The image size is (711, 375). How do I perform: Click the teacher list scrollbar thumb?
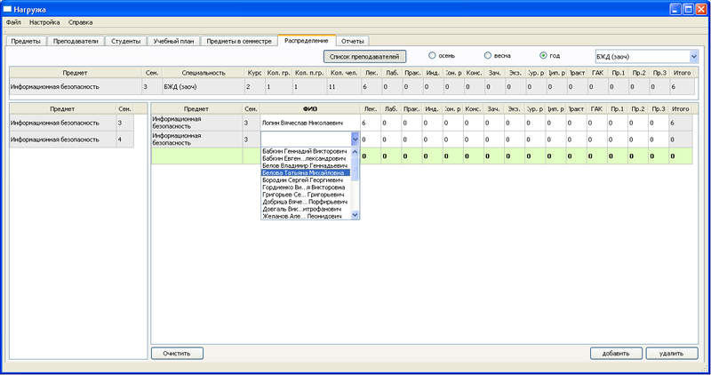[x=355, y=168]
